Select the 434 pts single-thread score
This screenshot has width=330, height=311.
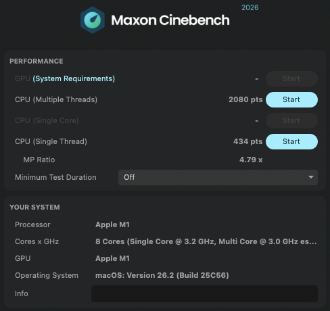click(x=248, y=141)
